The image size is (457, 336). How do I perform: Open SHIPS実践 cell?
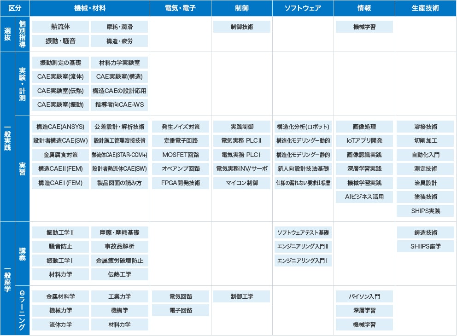click(x=426, y=211)
